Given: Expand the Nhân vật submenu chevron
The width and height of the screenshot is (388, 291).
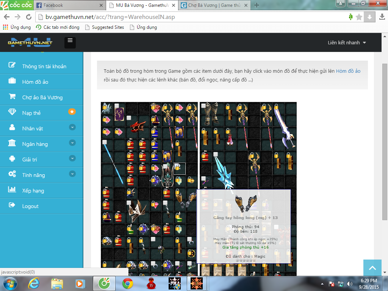Looking at the screenshot, I should 72,127.
